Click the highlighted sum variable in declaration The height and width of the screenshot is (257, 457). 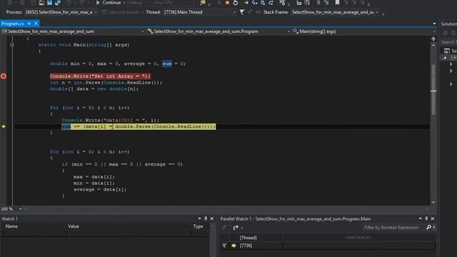coord(167,64)
